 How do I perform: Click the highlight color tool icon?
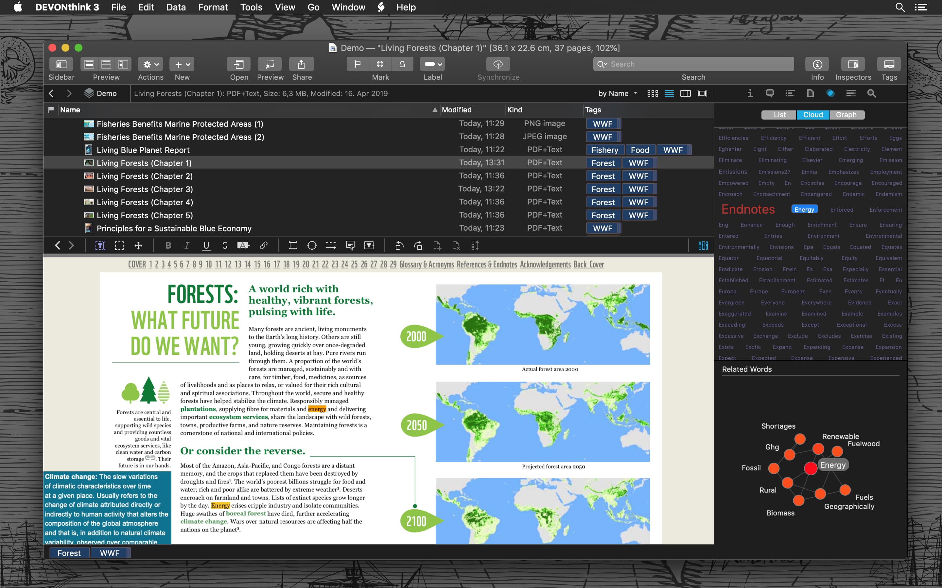(x=244, y=245)
